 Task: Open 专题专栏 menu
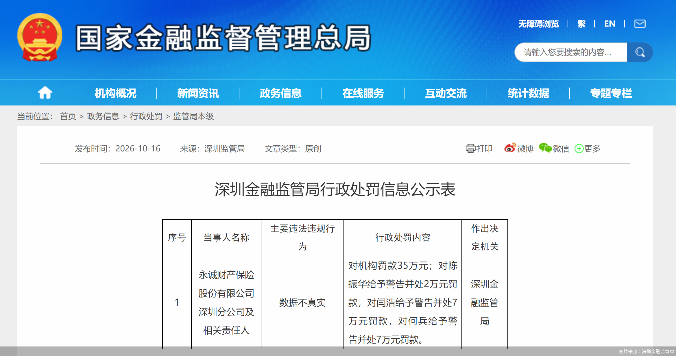pyautogui.click(x=611, y=93)
